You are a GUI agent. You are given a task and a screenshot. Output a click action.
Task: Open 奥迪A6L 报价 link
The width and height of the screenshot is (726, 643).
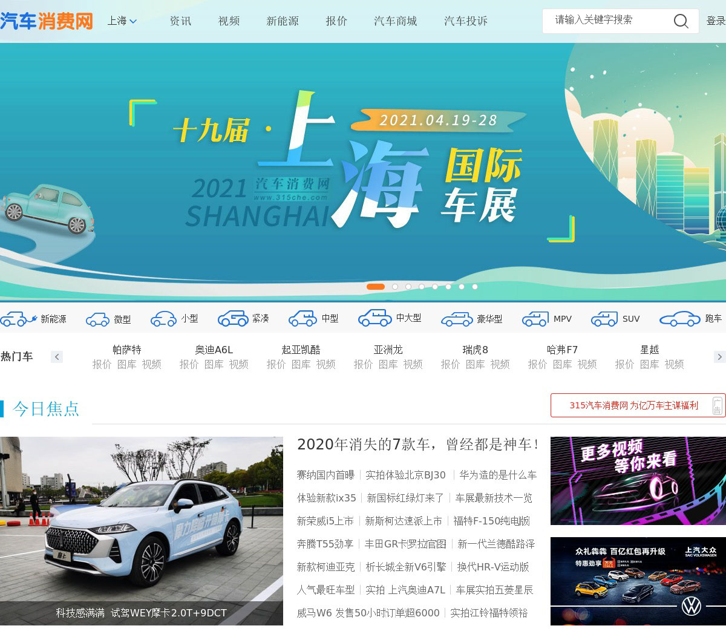tap(189, 364)
